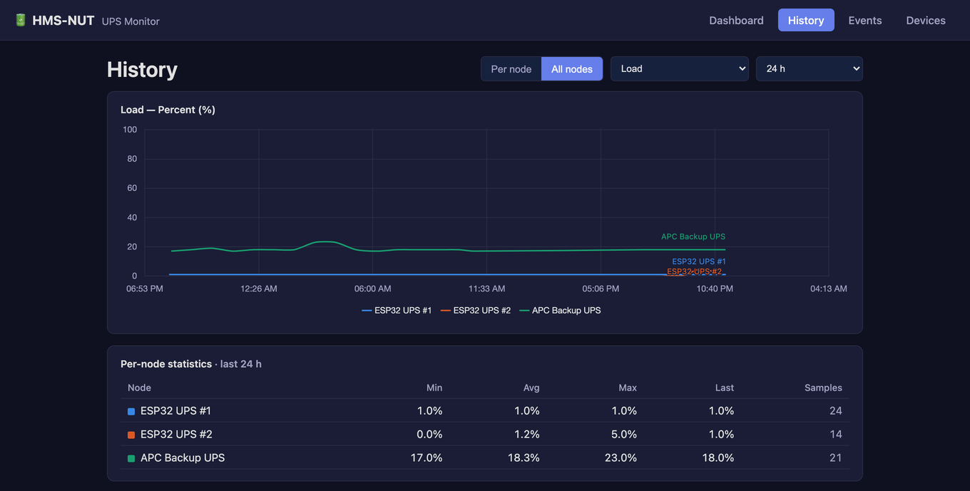Click the samples count 24

[836, 410]
